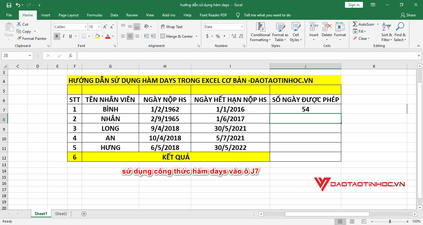The height and width of the screenshot is (225, 423).
Task: Open the Calibri font name dropdown
Action: click(x=85, y=27)
